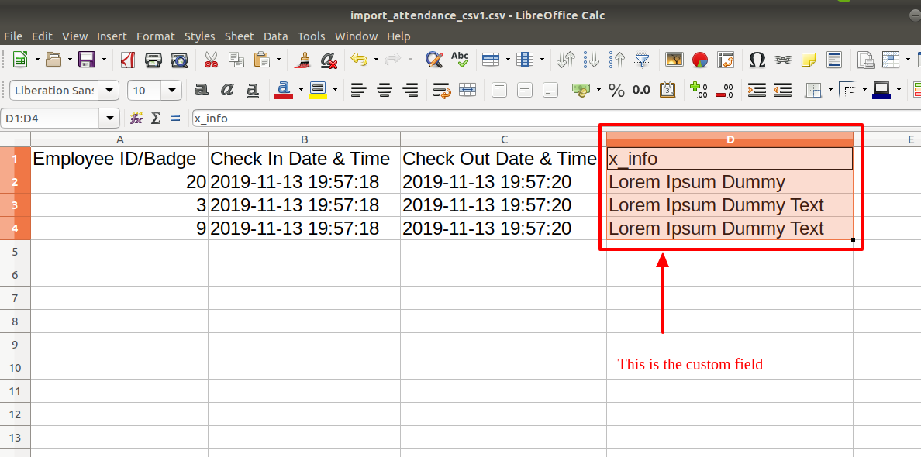Select the Cut scissors icon
Image resolution: width=921 pixels, height=457 pixels.
click(x=211, y=59)
